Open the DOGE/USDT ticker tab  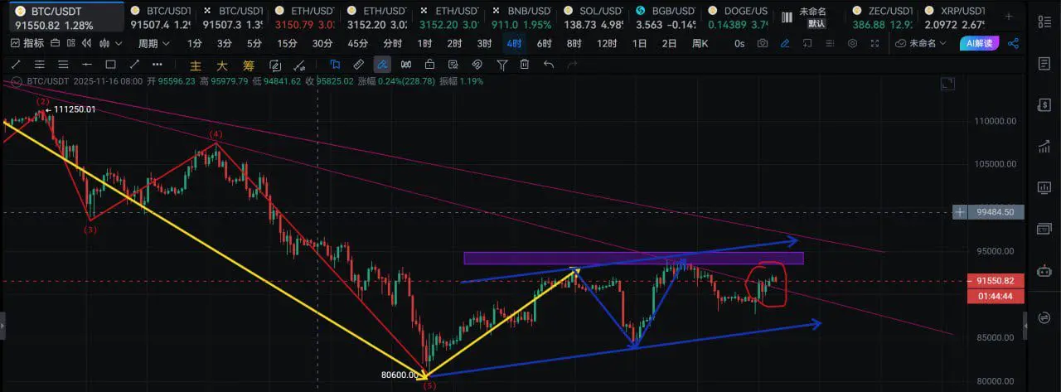[737, 17]
